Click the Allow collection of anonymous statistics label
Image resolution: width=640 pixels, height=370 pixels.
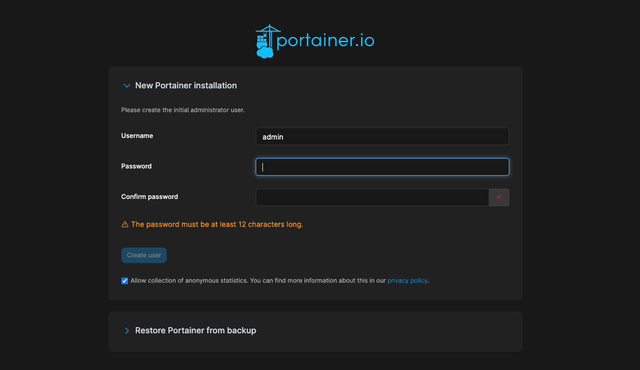click(x=258, y=281)
